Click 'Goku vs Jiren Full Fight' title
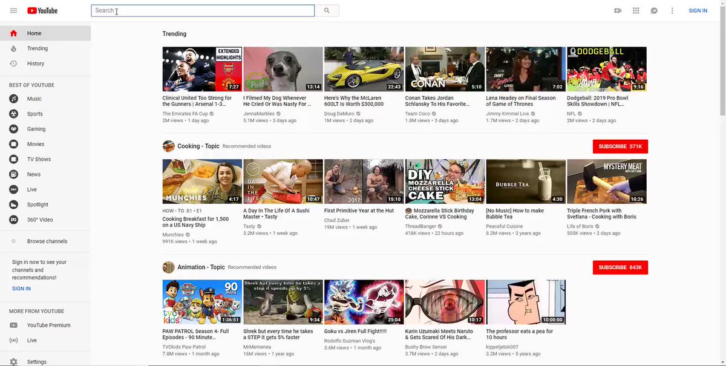Screen dimensions: 726x366 [355, 332]
